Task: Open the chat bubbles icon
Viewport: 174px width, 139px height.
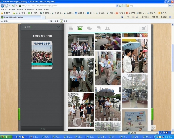Action: pyautogui.click(x=89, y=28)
